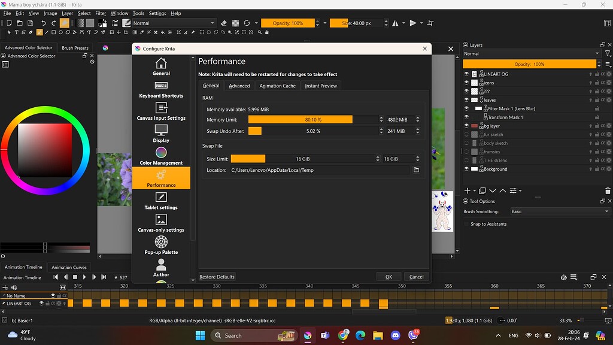Open Canvas-only settings category

(161, 223)
